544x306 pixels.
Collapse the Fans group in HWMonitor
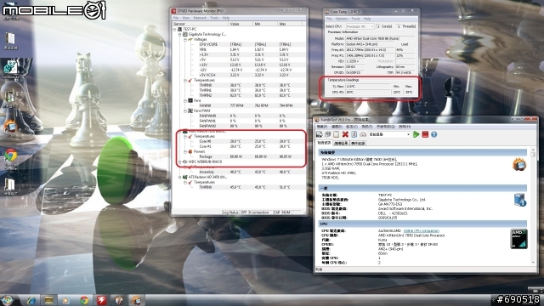point(185,100)
